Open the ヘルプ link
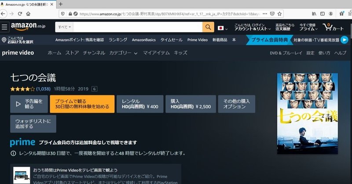Image resolution: width=352 pixels, height=184 pixels. point(340,53)
